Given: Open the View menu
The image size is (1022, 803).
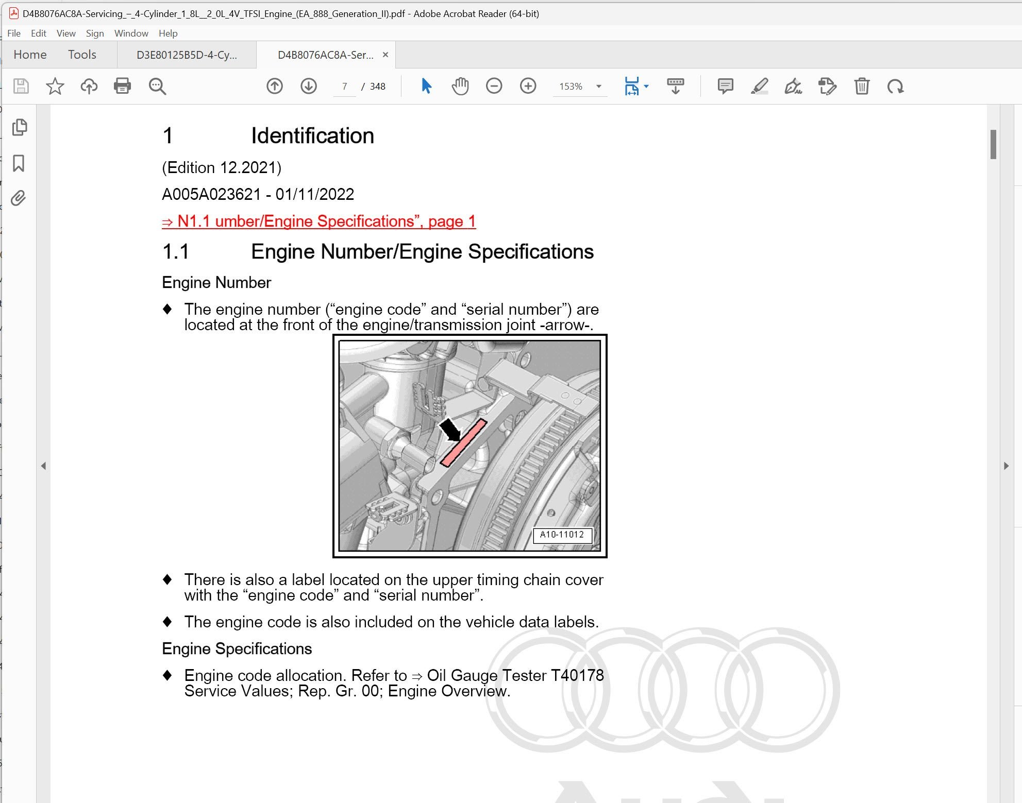Looking at the screenshot, I should coord(65,33).
